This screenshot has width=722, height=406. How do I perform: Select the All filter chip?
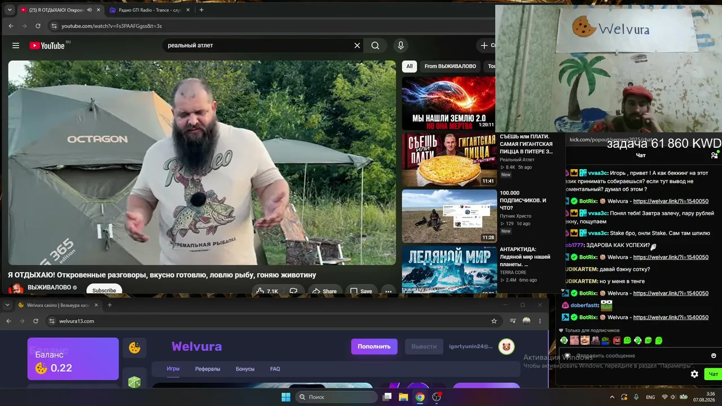coord(410,66)
